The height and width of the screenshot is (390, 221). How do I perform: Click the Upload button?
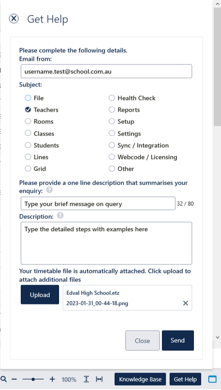pos(40,295)
